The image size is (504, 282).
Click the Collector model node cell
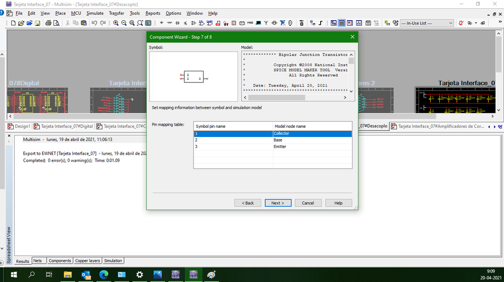(x=312, y=133)
